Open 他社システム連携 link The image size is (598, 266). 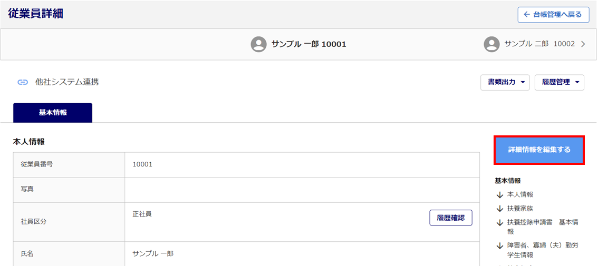[67, 82]
